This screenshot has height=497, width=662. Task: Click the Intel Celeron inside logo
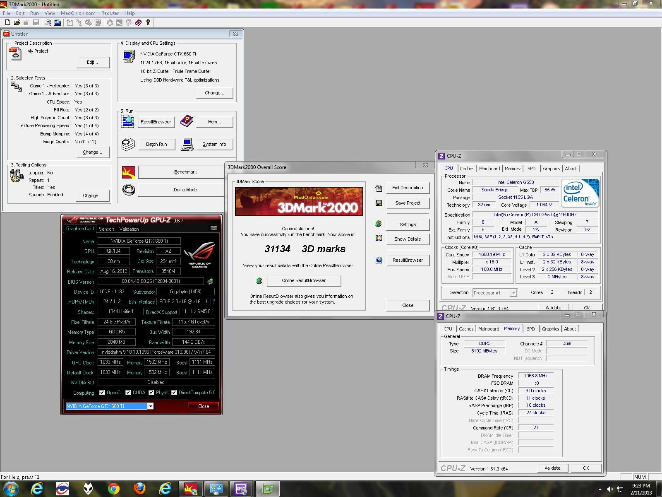pyautogui.click(x=580, y=193)
